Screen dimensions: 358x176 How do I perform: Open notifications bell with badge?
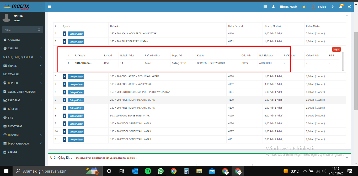point(341,7)
